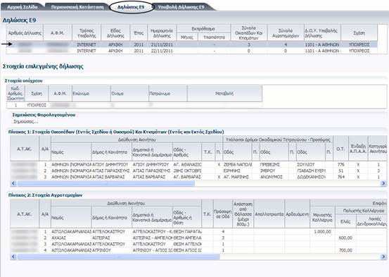Click left scroll arrow of Πίνακας 1

point(13,183)
